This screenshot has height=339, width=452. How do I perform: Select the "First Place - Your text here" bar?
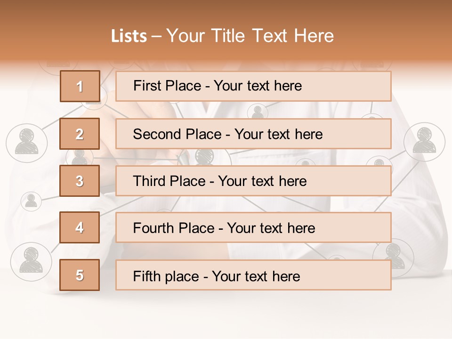coord(253,86)
